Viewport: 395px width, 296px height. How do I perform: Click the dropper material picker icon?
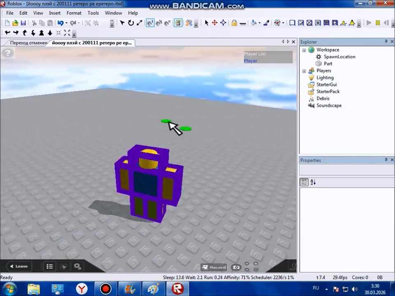266,23
